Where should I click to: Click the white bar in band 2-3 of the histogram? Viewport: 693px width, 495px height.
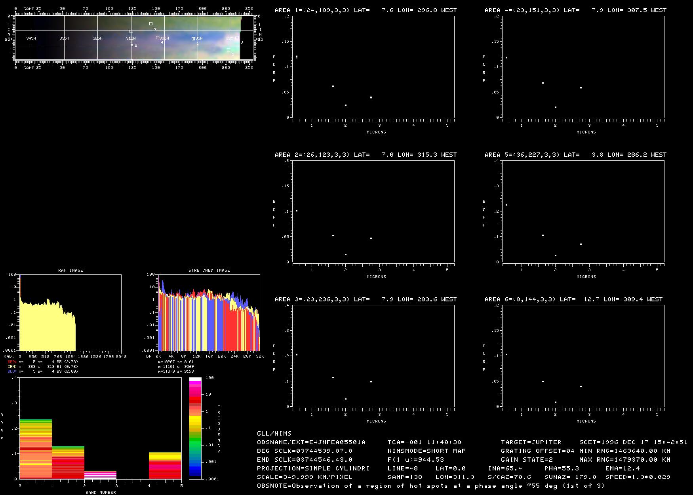pyautogui.click(x=100, y=475)
